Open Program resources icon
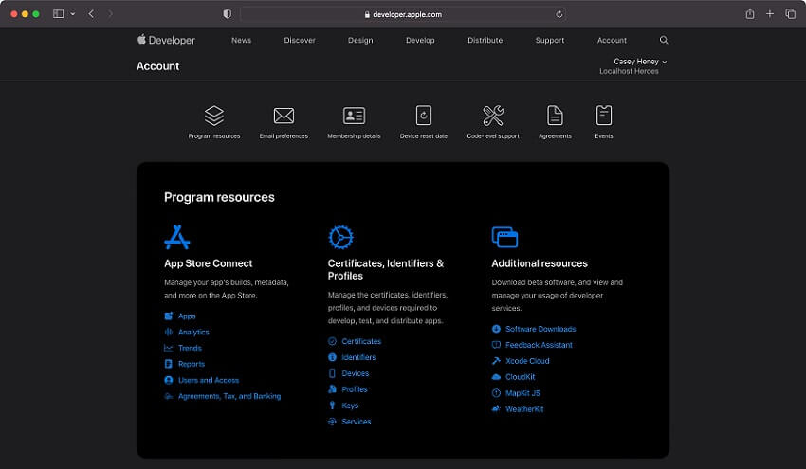 (214, 116)
